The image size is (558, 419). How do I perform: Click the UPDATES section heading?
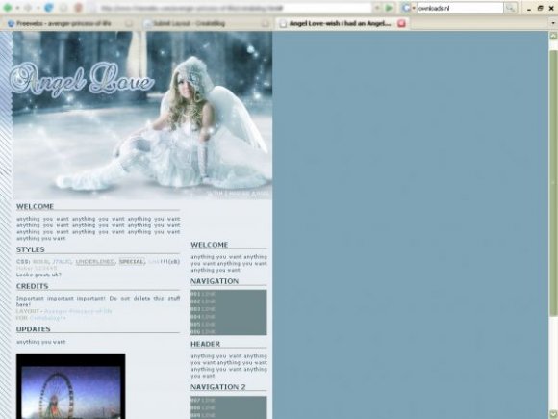pyautogui.click(x=33, y=328)
